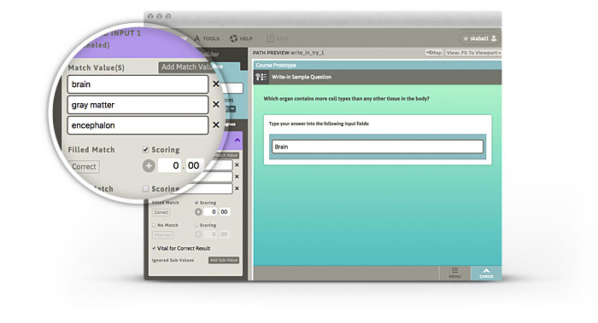
Task: Click the large plus sign before 0 . 00
Action: coord(149,166)
